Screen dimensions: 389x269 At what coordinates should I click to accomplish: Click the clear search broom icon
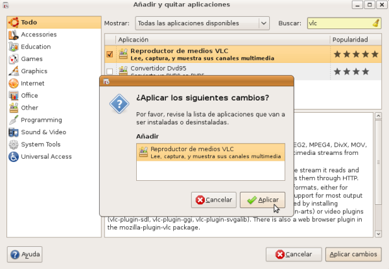[377, 23]
